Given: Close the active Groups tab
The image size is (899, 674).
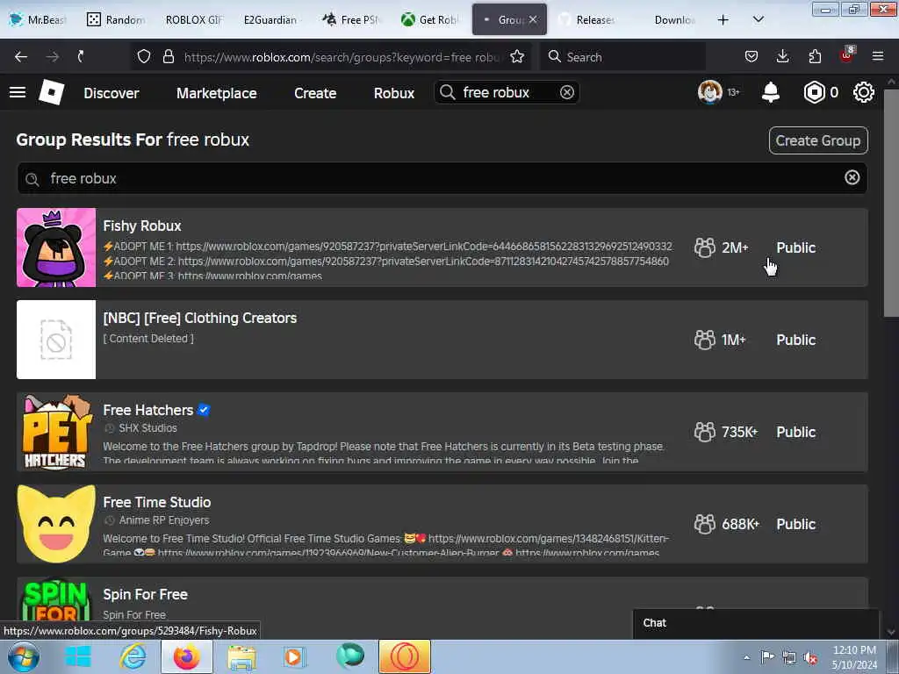Looking at the screenshot, I should 533,19.
